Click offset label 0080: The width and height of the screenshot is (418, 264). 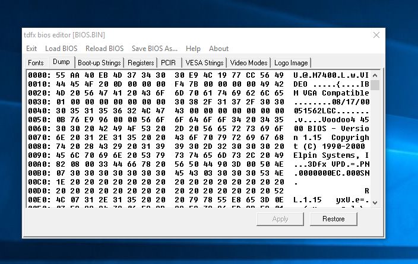pos(39,147)
